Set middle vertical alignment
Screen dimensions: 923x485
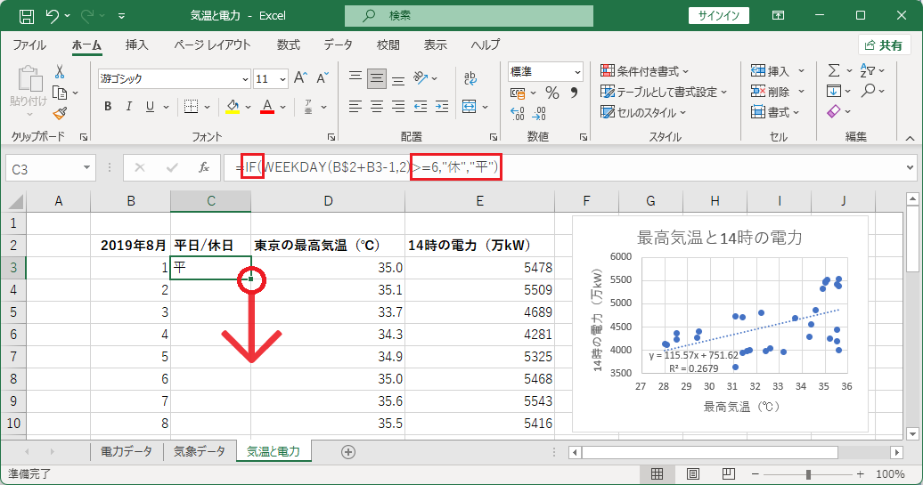click(377, 78)
